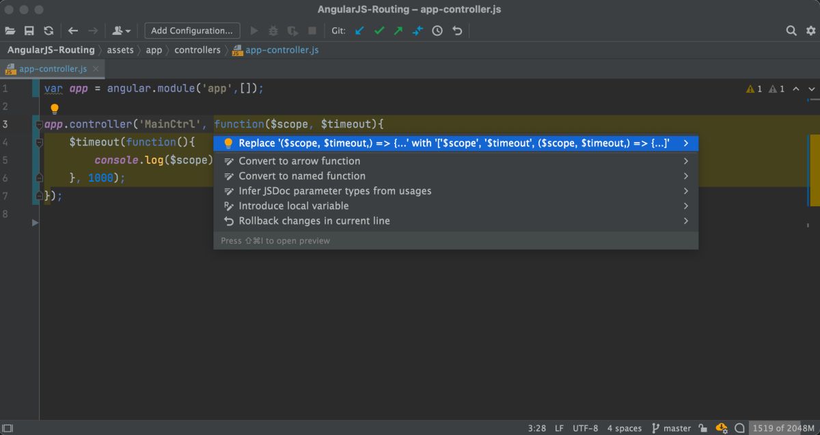Expand submenu arrow of Rollback changes

pos(685,221)
